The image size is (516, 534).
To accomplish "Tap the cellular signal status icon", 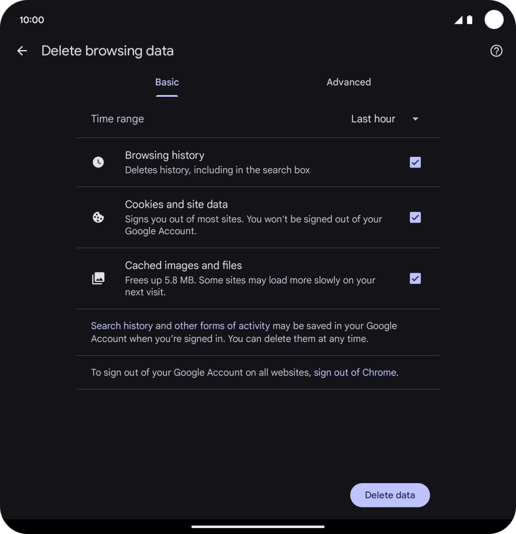I will [x=459, y=20].
